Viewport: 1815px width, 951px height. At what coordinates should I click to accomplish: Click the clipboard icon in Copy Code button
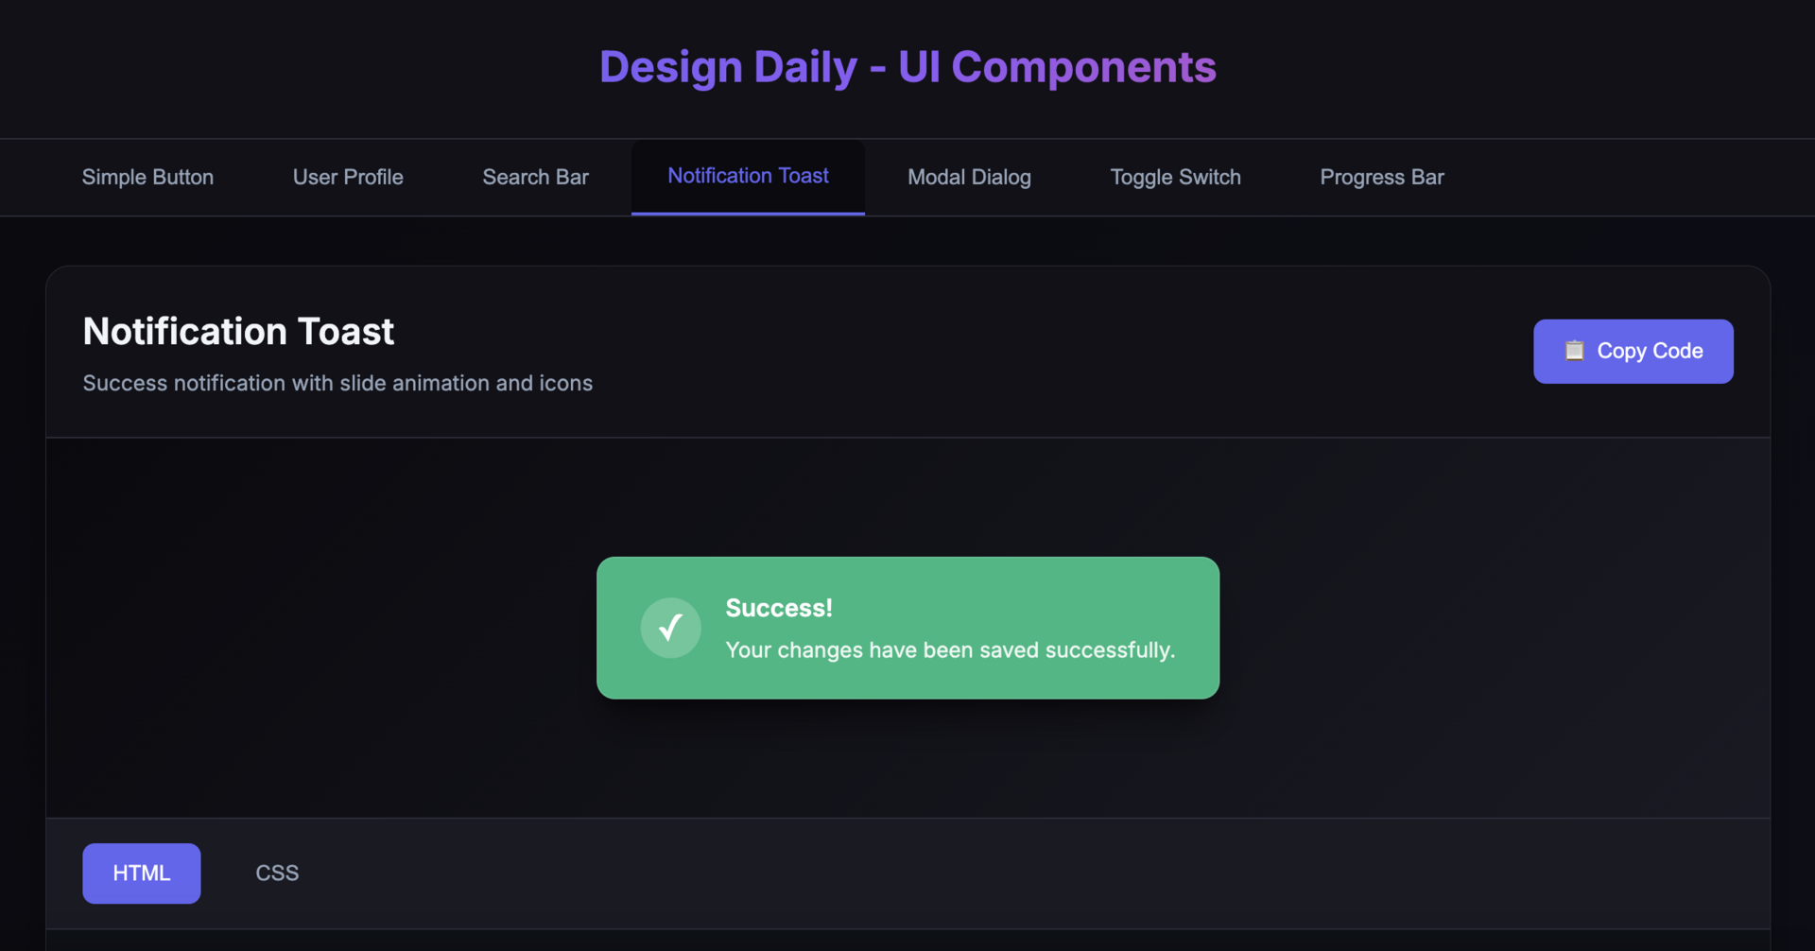(x=1573, y=351)
